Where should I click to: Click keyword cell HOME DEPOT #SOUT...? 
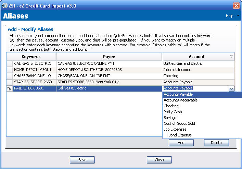[x=35, y=70]
